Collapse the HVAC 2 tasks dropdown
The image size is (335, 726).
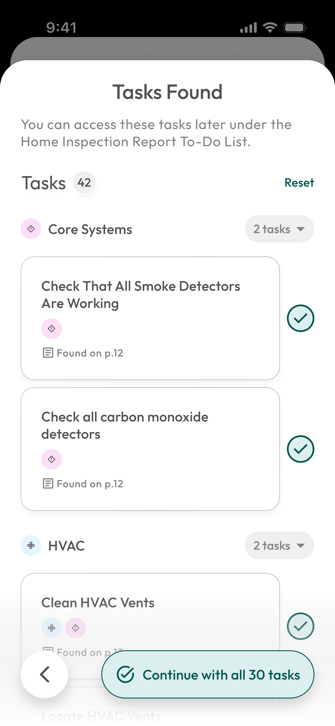279,545
